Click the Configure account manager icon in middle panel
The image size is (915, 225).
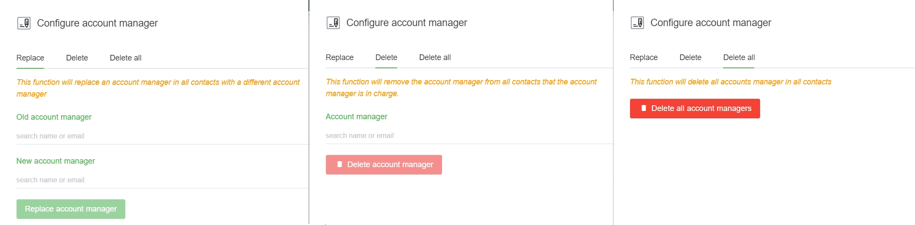tap(333, 23)
